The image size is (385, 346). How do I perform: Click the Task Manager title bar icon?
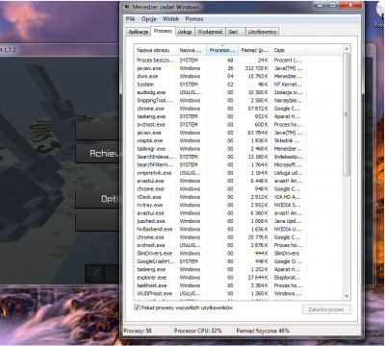(x=127, y=7)
